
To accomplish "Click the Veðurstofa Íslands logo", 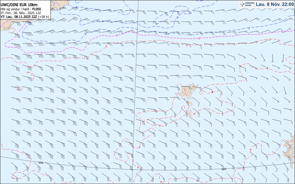I will [x=248, y=4].
